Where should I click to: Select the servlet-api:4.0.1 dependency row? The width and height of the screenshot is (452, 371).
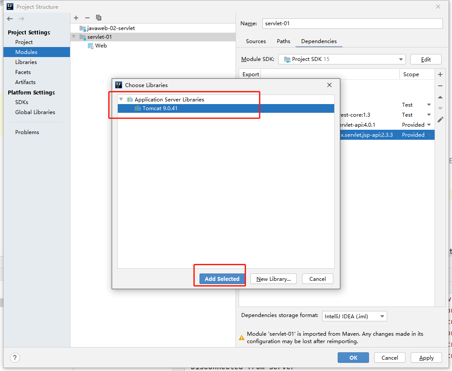(387, 125)
